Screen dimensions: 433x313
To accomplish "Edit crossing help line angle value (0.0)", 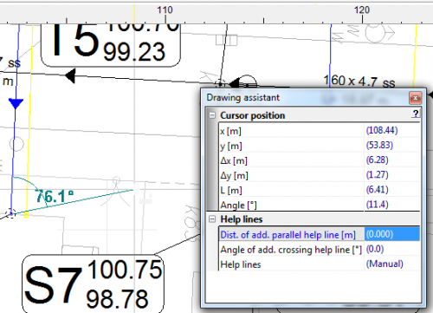I will click(x=392, y=249).
